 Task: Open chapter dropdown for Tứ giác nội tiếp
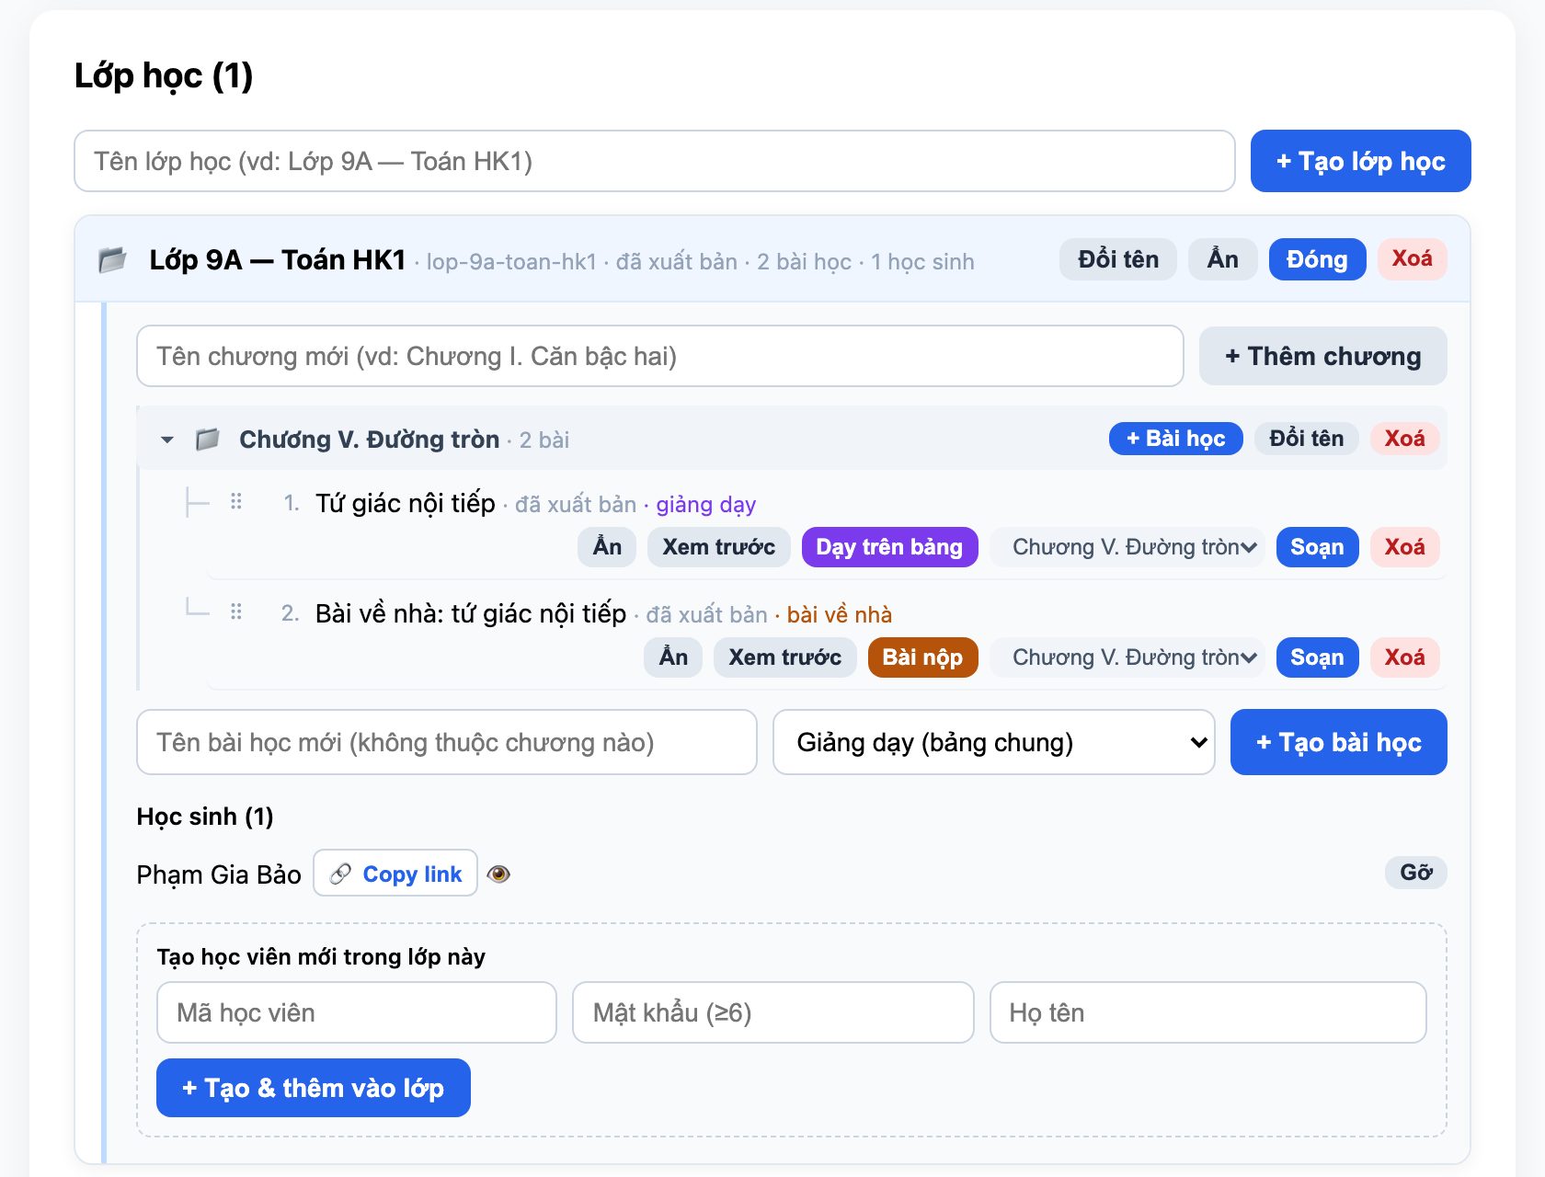click(x=1127, y=547)
